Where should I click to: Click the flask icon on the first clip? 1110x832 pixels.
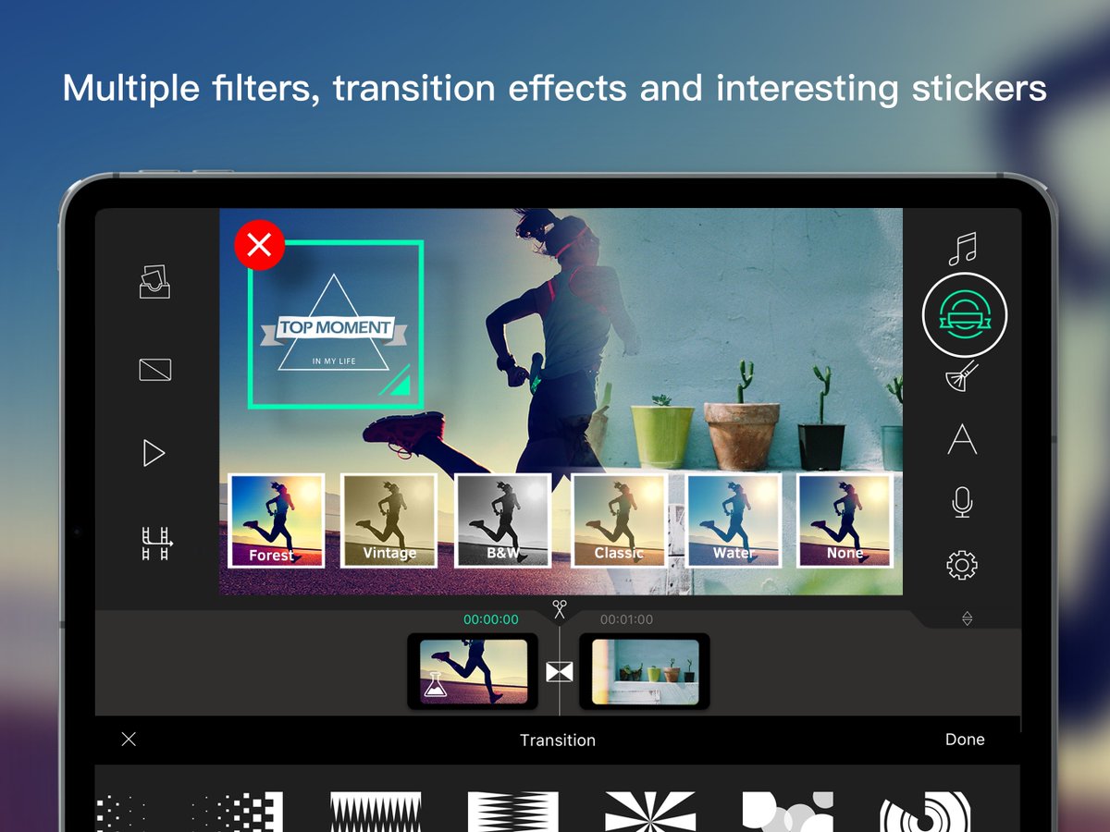pos(435,684)
